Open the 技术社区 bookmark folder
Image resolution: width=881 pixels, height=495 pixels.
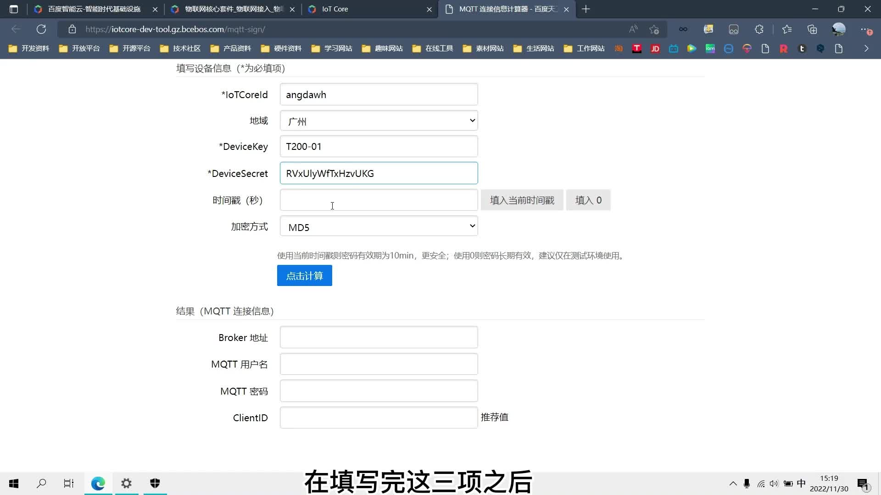pos(180,49)
